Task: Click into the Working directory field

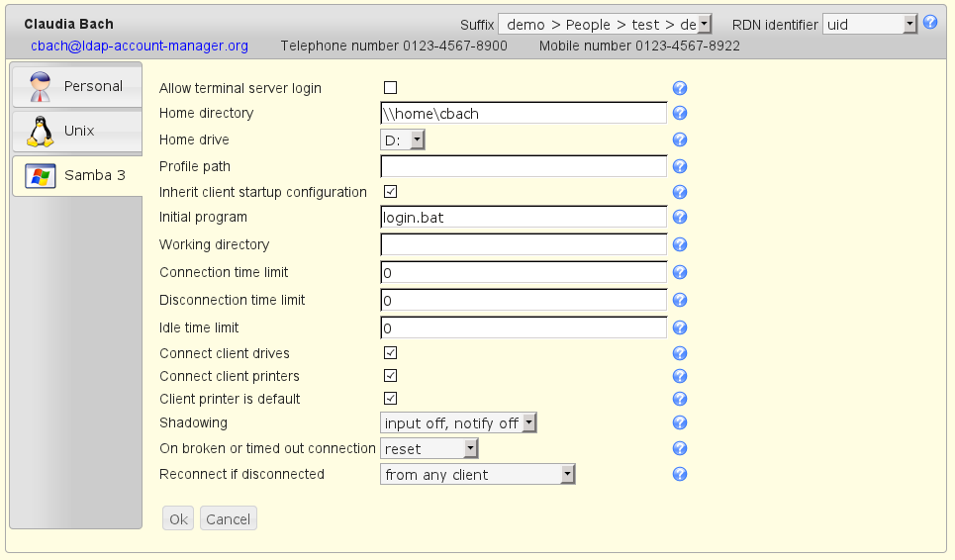Action: point(523,244)
